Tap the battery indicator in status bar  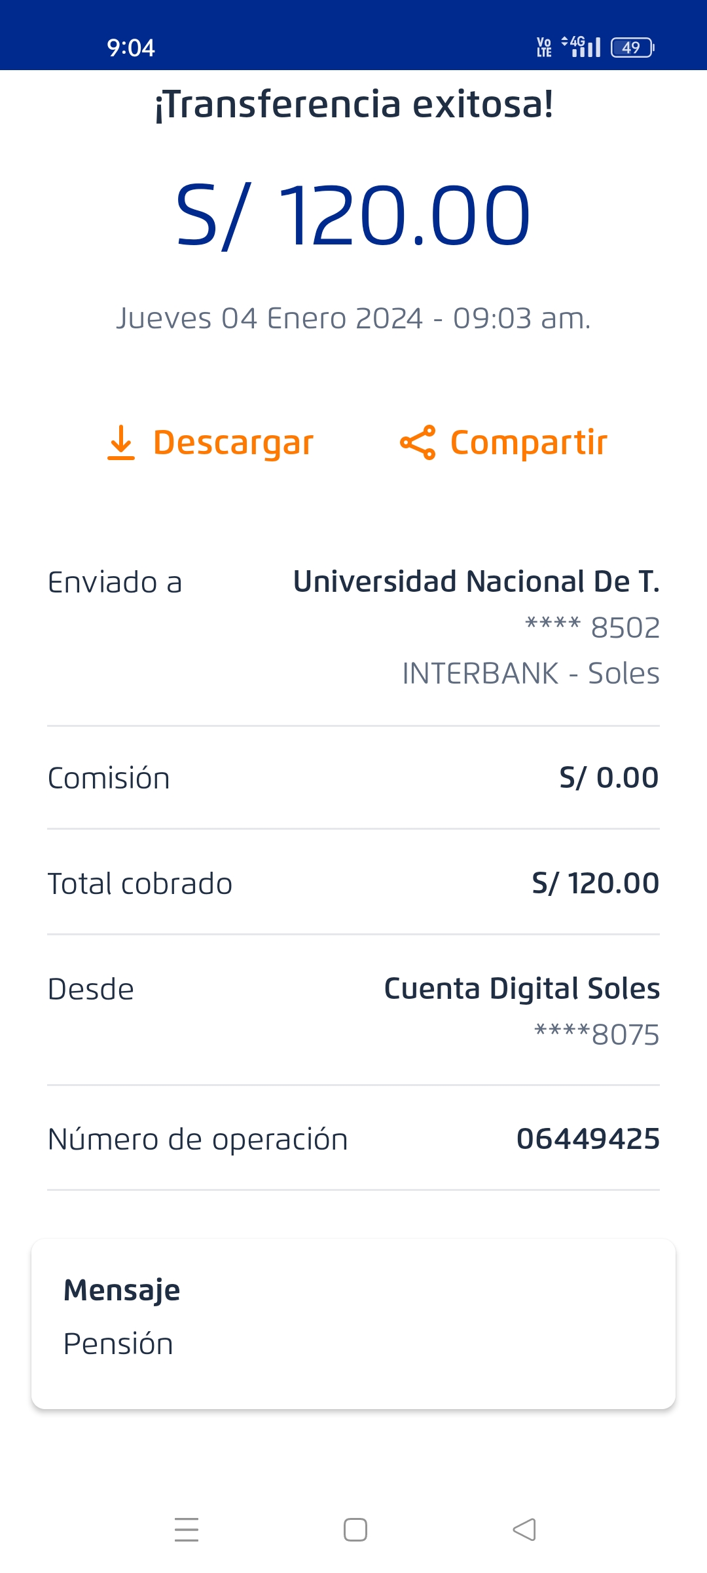tap(632, 48)
